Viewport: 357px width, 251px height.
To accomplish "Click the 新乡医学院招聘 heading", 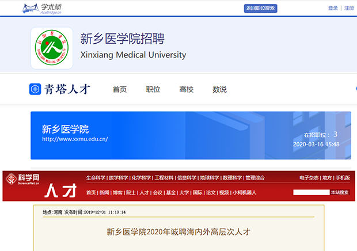I will [x=122, y=39].
